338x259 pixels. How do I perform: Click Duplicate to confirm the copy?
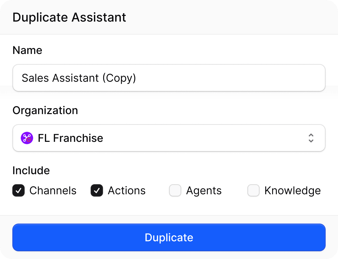pos(169,237)
